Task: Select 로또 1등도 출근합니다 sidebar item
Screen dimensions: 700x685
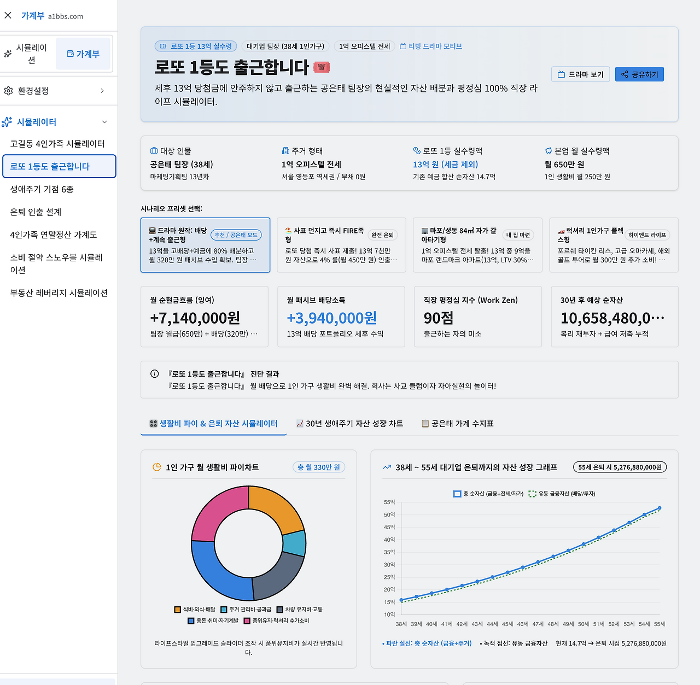Action: click(59, 166)
